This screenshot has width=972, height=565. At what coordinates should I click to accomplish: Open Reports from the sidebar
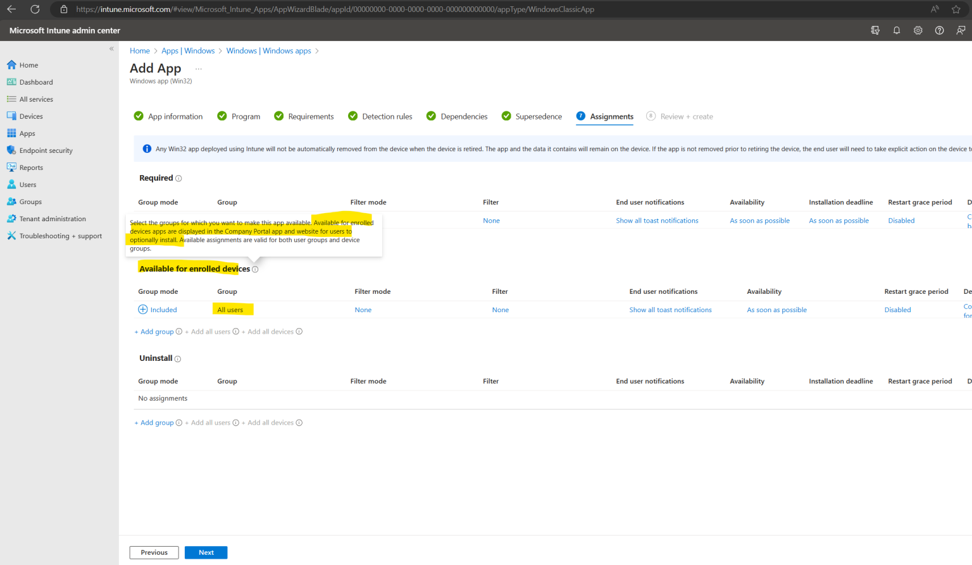pyautogui.click(x=31, y=167)
